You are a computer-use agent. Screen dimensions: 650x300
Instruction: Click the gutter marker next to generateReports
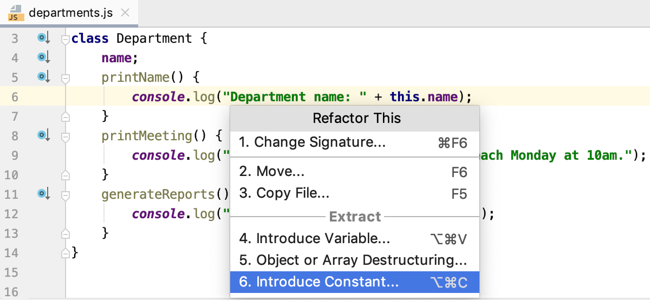[x=43, y=193]
